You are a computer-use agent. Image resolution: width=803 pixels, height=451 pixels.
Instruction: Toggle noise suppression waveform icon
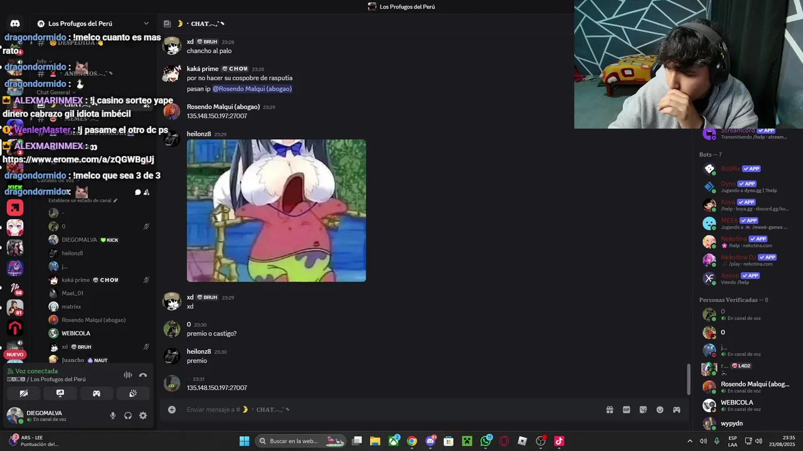tap(128, 375)
